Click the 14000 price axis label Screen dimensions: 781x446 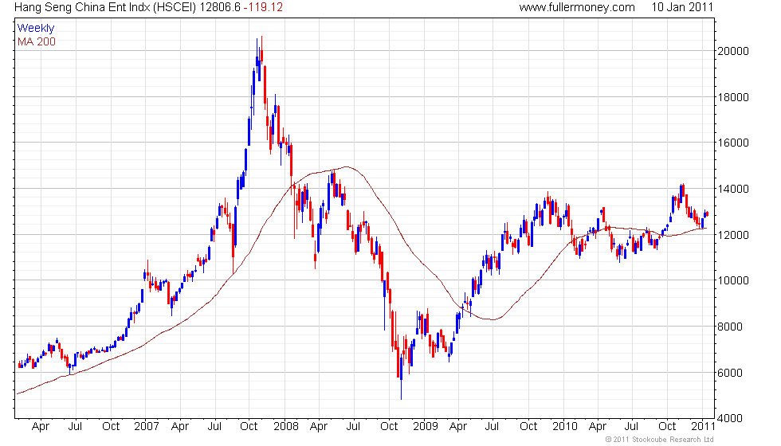tap(732, 190)
